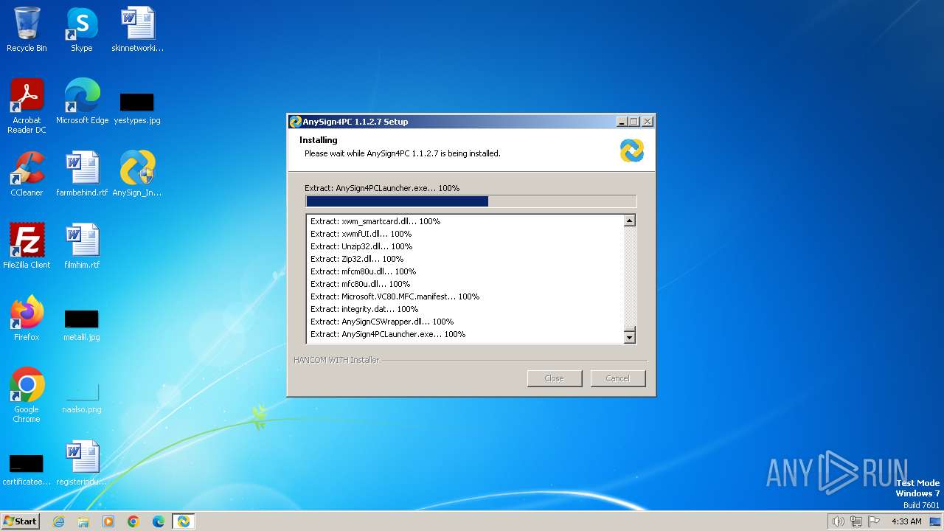Viewport: 944px width, 531px height.
Task: Minimize the AnySign4PC Setup window
Action: tap(621, 122)
